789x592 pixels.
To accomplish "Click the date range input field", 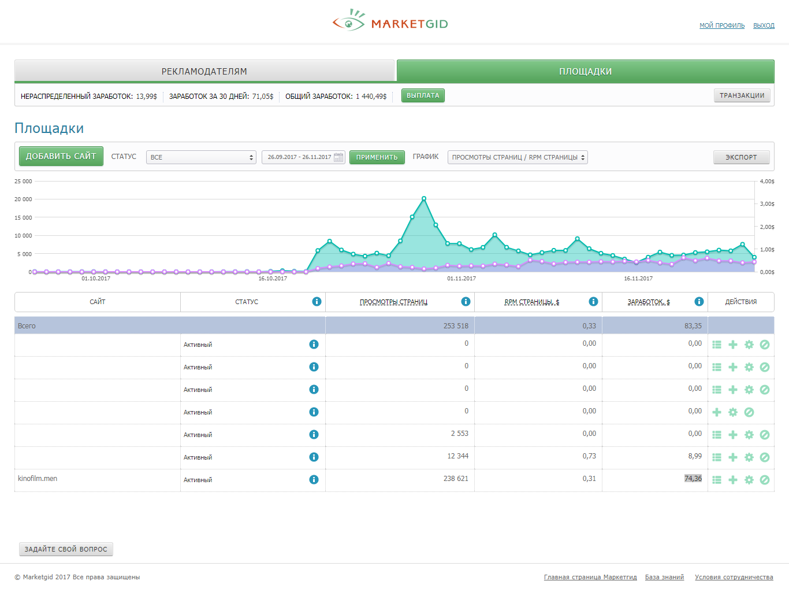I will pos(299,157).
